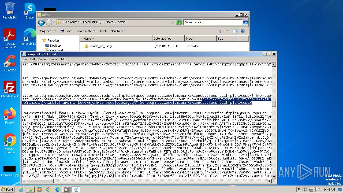343x193 pixels.
Task: Open Acrobat Reader DC desktop shortcut
Action: pyautogui.click(x=10, y=38)
